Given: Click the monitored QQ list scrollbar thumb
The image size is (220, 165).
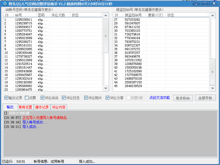Looking at the screenshot, I should tap(213, 72).
